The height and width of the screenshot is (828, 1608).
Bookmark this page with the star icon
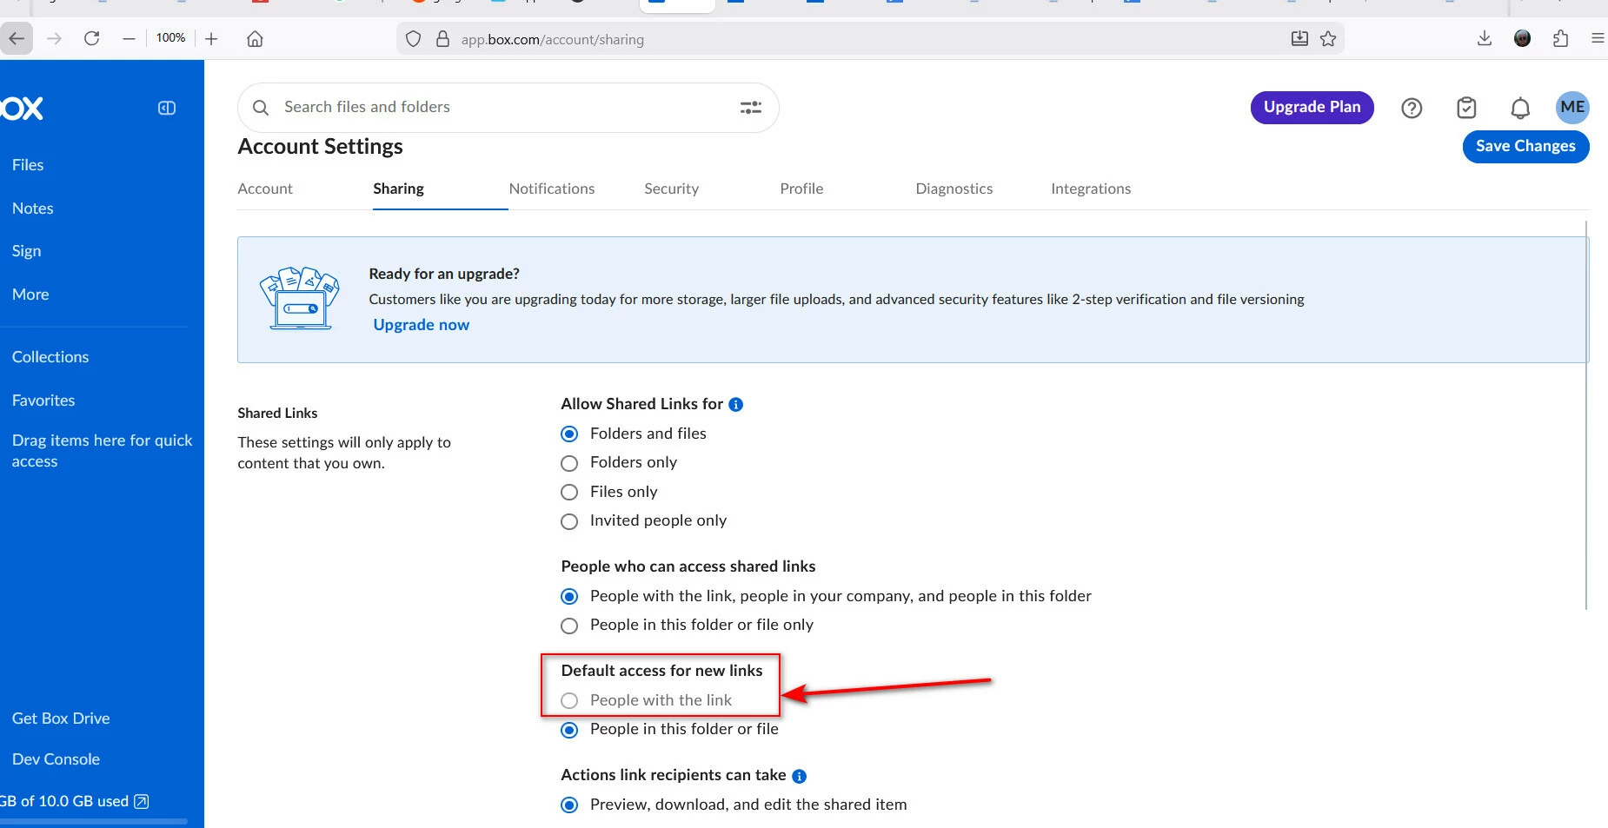coord(1328,38)
